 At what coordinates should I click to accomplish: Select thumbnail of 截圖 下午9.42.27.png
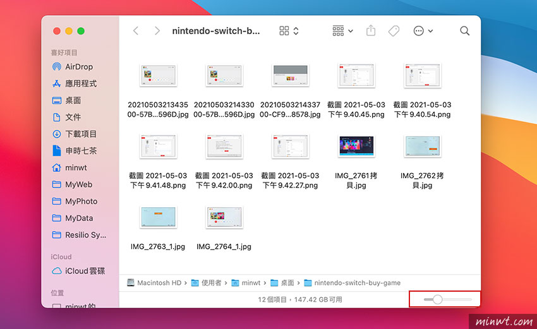(290, 146)
